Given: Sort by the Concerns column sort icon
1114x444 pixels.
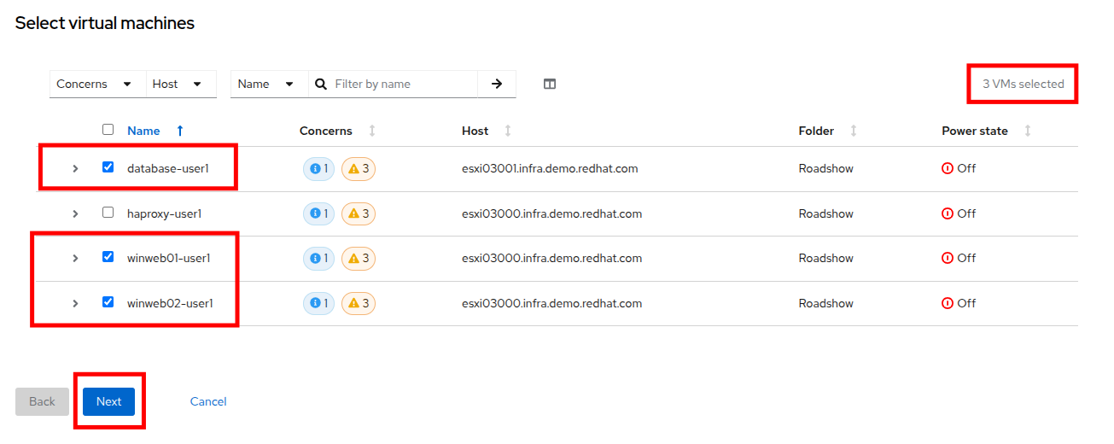Looking at the screenshot, I should click(372, 131).
